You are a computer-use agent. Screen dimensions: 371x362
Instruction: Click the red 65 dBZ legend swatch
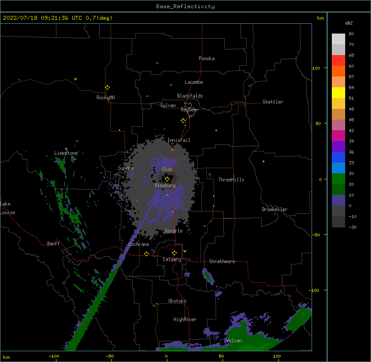[338, 61]
